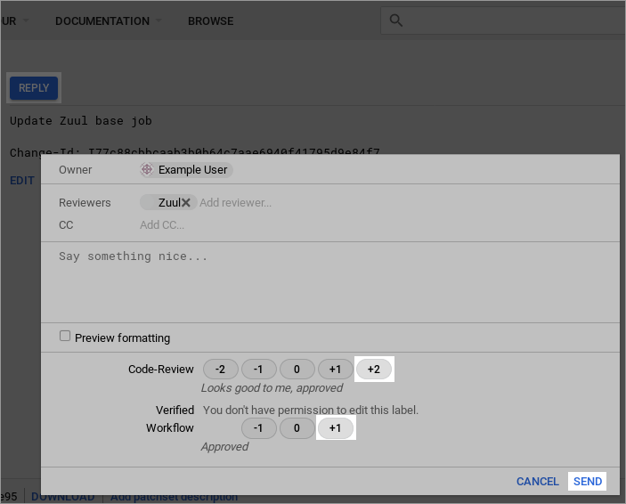Set Workflow score to -1
The height and width of the screenshot is (504, 626).
click(x=259, y=428)
